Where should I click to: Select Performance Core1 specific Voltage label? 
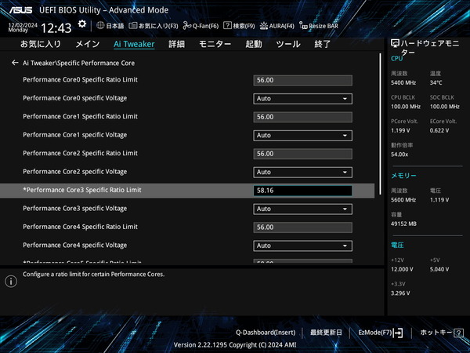pyautogui.click(x=74, y=135)
